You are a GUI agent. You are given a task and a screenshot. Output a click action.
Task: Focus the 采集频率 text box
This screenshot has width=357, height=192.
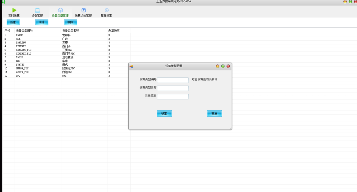pyautogui.click(x=173, y=96)
